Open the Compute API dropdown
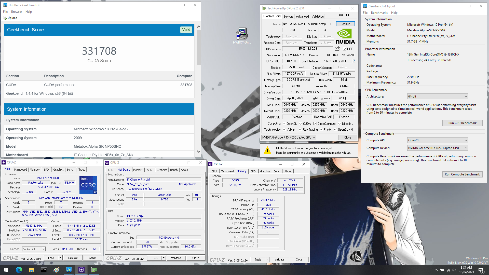Viewport: 489px width, 275px height. point(438,140)
